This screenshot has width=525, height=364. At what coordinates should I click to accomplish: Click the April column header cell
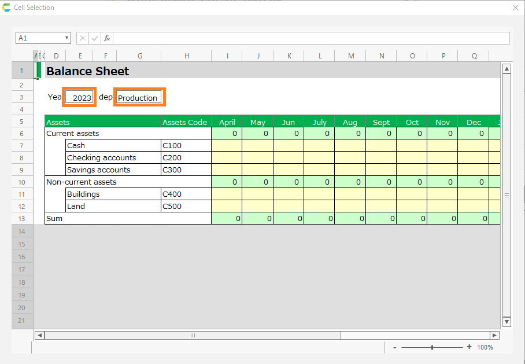pyautogui.click(x=227, y=122)
